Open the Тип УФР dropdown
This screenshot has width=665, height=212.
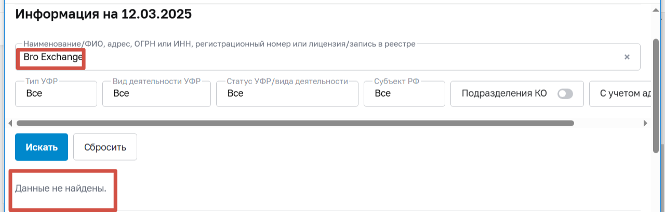coord(56,94)
